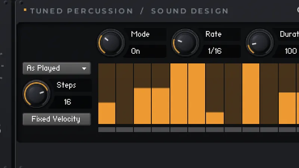The image size is (299, 168).
Task: Click the ninth step full-height bar
Action: tap(251, 94)
